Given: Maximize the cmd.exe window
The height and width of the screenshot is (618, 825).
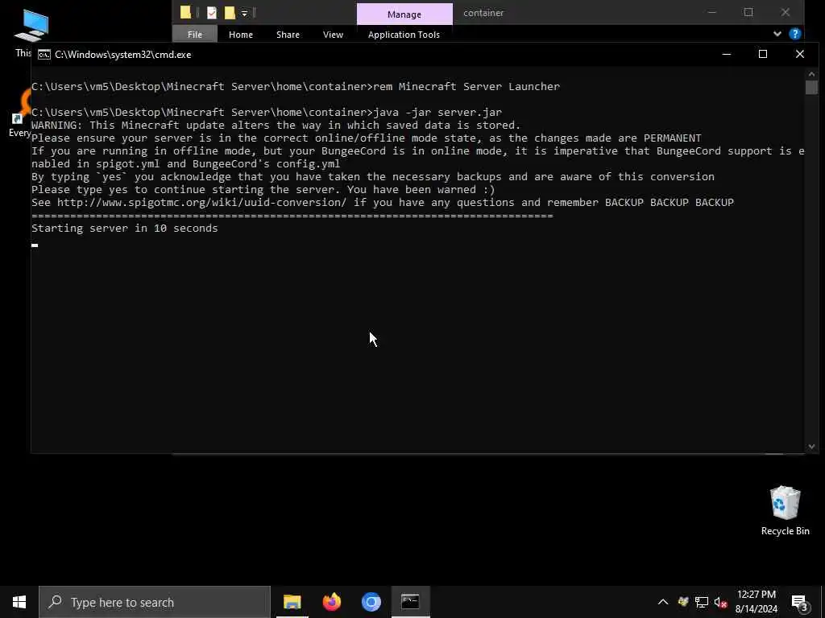Looking at the screenshot, I should (762, 54).
